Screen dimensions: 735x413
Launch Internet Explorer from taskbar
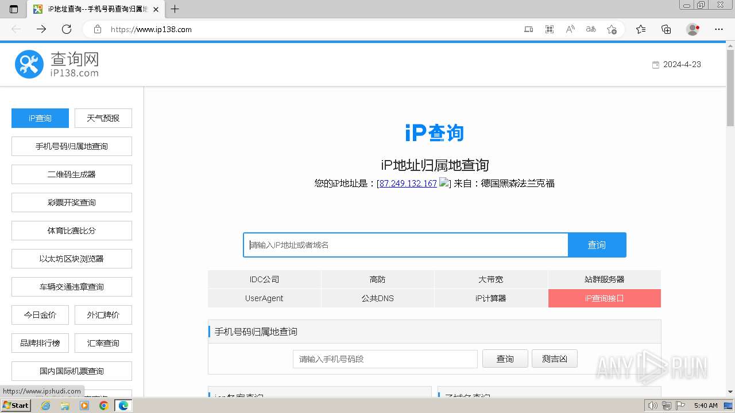pyautogui.click(x=45, y=406)
